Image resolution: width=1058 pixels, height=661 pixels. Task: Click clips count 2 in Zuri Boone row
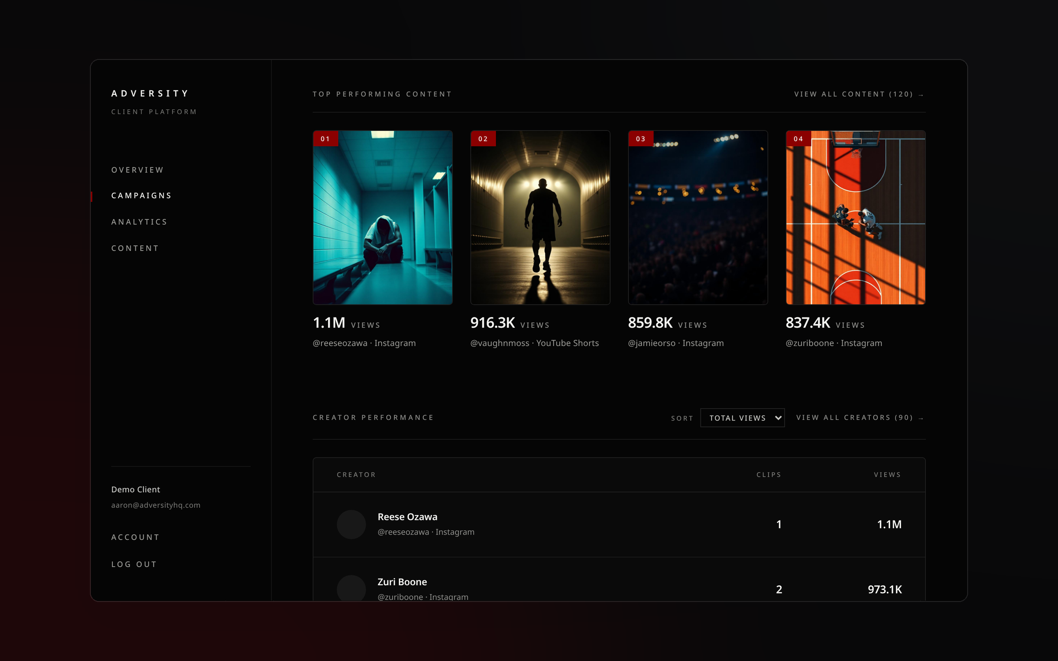[x=779, y=589]
